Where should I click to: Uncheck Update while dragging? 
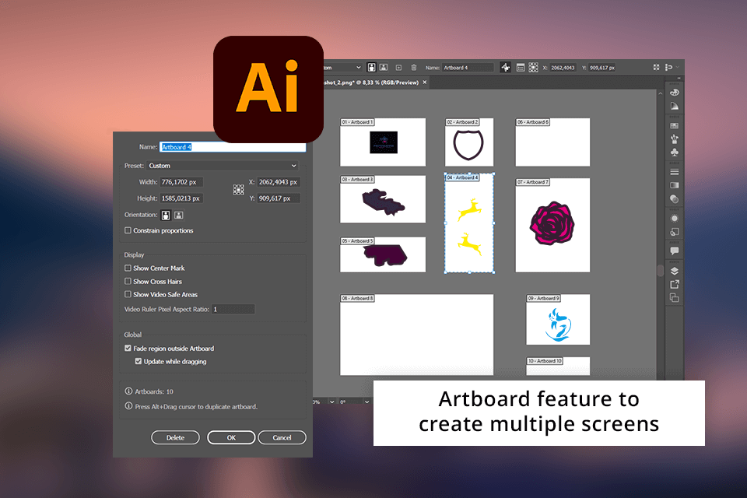coord(139,361)
